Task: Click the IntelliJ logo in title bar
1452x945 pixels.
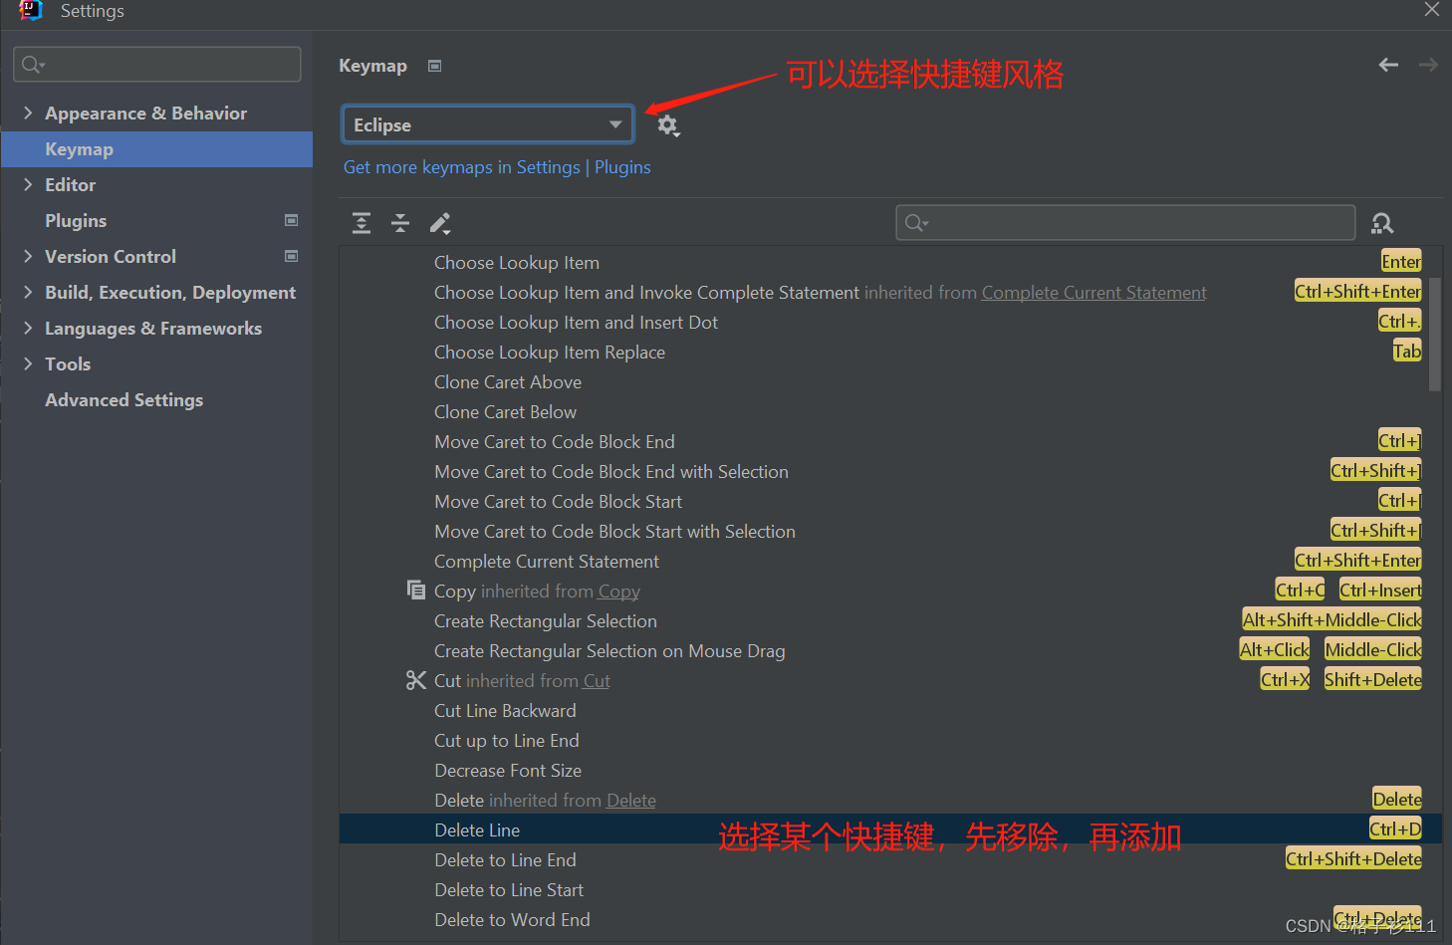Action: tap(31, 10)
